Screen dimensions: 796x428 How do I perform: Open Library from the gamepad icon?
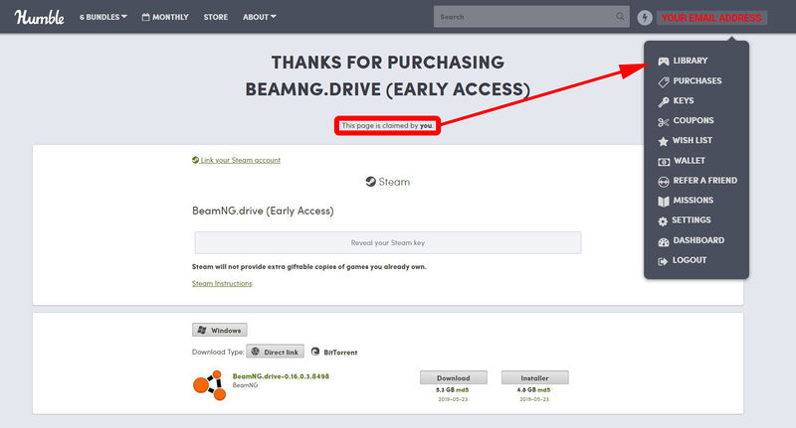(x=663, y=62)
